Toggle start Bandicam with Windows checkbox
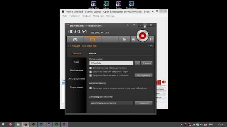 tap(90, 75)
